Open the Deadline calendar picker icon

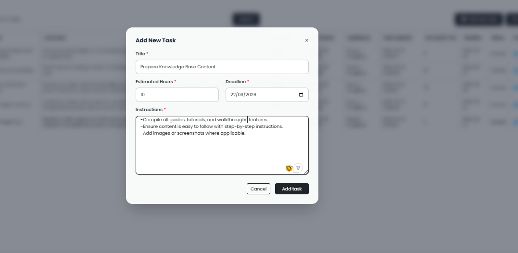click(x=301, y=95)
